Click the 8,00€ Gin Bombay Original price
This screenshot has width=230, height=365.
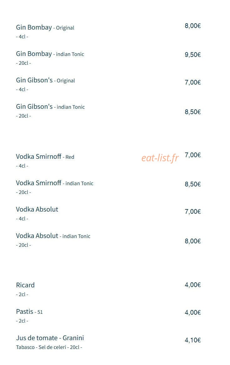pyautogui.click(x=193, y=25)
